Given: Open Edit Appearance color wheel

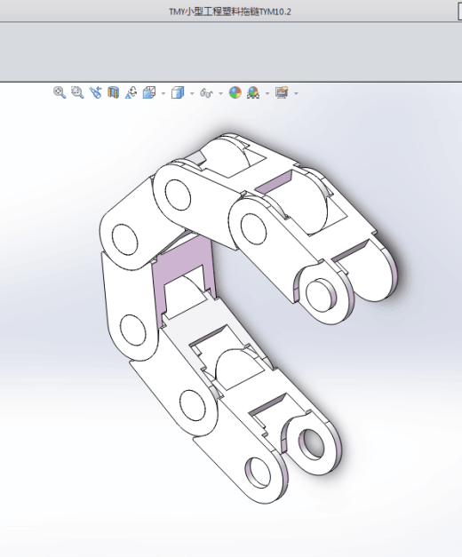Looking at the screenshot, I should [x=235, y=92].
